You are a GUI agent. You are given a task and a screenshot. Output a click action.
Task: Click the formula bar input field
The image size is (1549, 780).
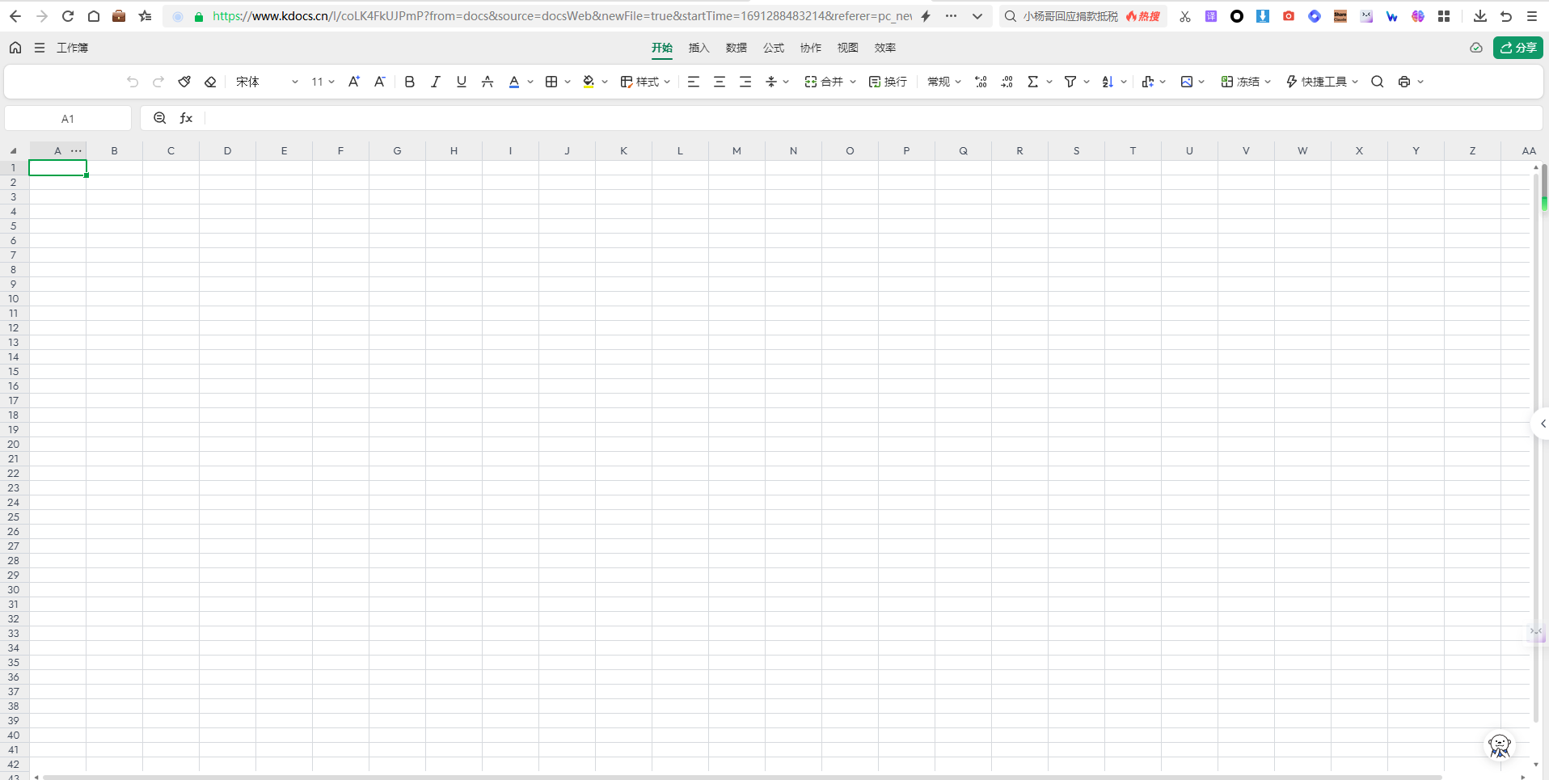(873, 118)
